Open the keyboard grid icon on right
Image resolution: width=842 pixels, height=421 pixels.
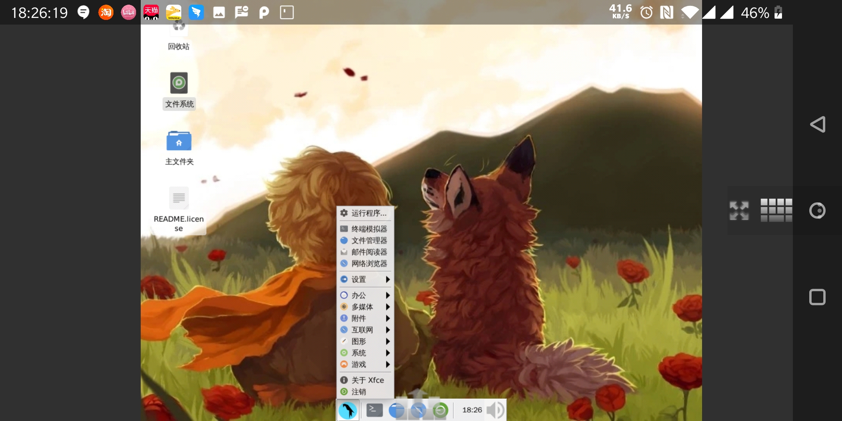(776, 210)
